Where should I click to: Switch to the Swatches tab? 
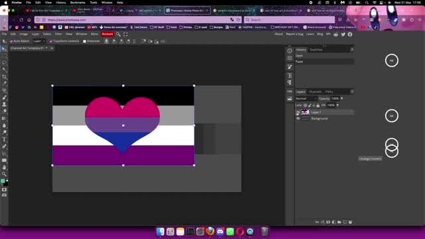click(x=316, y=50)
